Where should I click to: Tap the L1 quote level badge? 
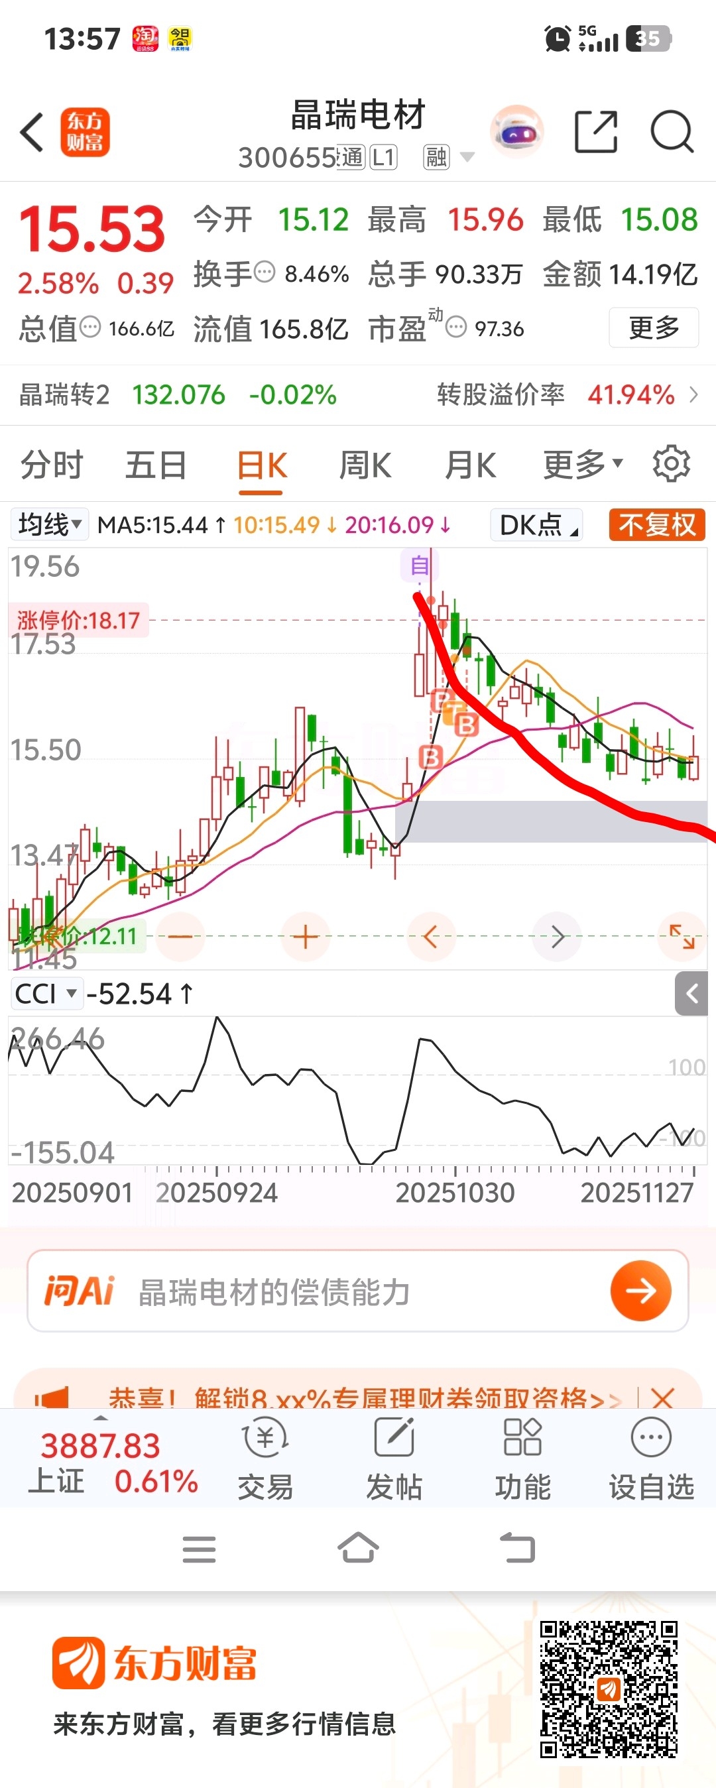384,158
